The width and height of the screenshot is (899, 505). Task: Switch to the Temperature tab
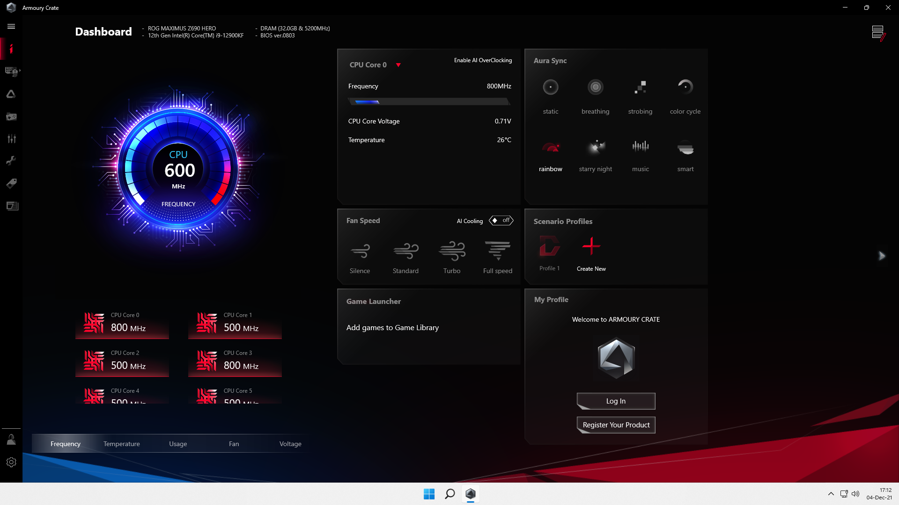[x=122, y=444]
